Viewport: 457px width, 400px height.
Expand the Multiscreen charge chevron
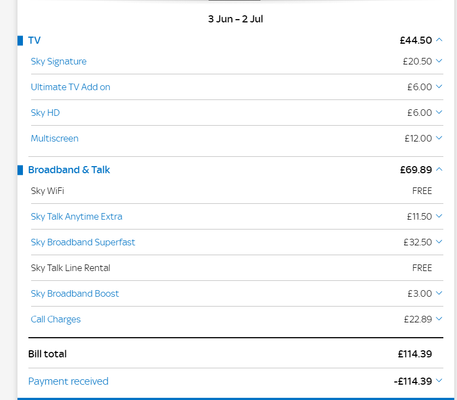click(439, 138)
